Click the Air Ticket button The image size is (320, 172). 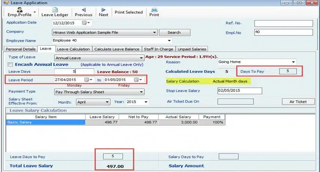(298, 102)
